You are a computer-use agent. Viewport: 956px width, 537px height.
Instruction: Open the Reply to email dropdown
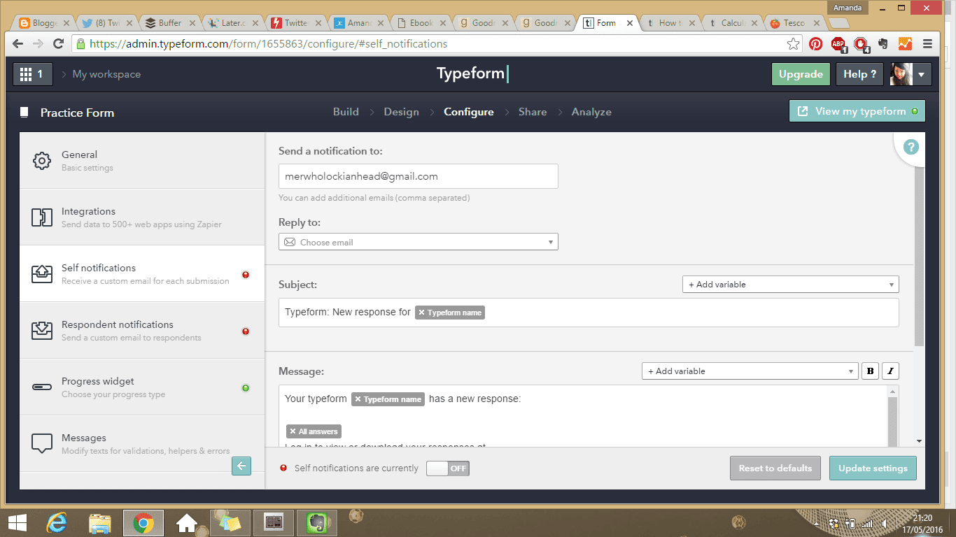419,242
